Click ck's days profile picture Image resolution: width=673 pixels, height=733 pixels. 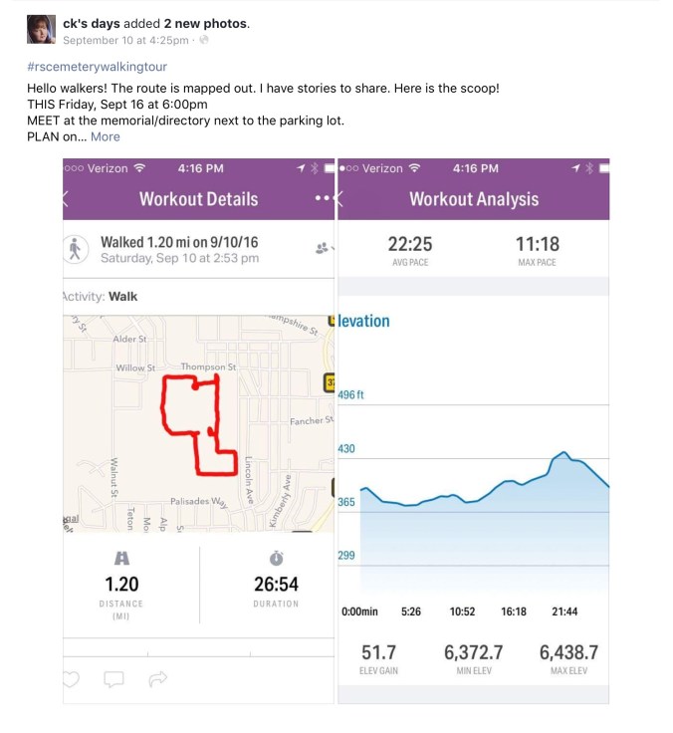click(41, 29)
